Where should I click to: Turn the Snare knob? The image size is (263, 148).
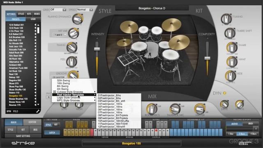[232, 47]
